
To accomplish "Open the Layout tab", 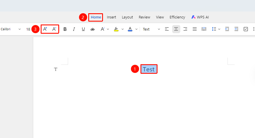I will click(x=127, y=17).
